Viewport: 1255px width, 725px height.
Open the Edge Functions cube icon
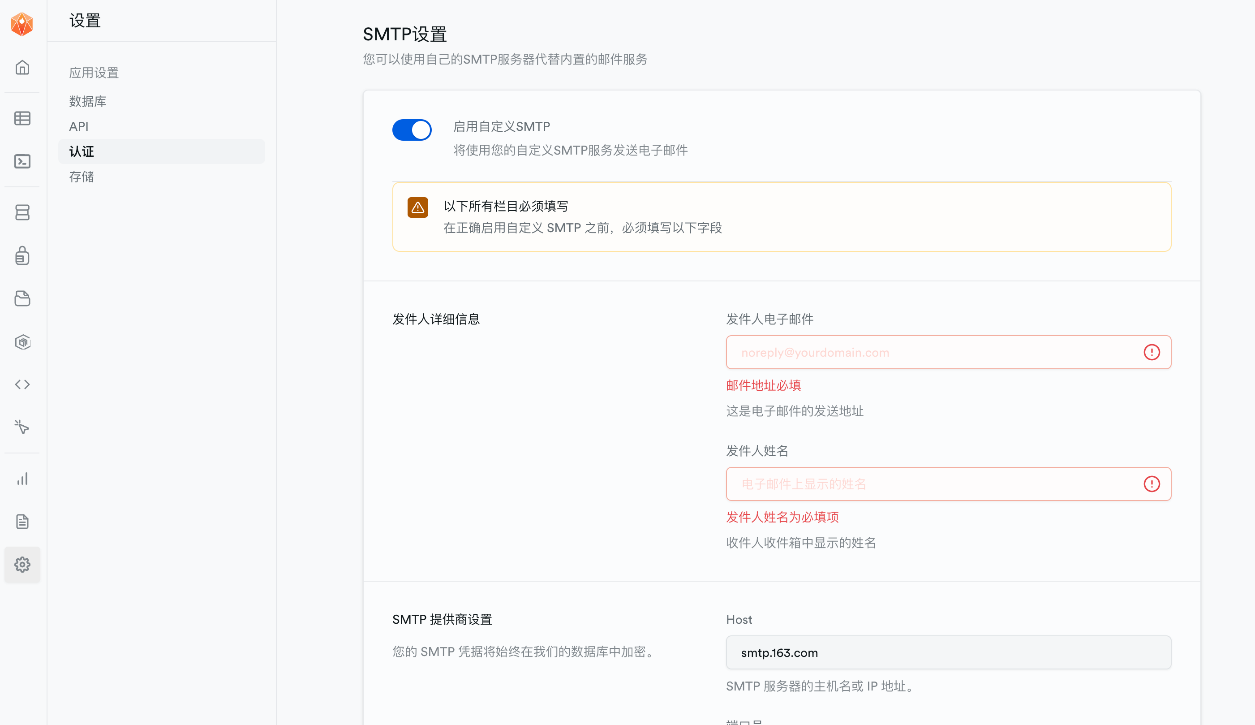(x=22, y=341)
